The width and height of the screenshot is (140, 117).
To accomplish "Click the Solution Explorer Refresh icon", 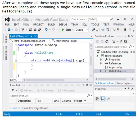I will click(125, 41).
